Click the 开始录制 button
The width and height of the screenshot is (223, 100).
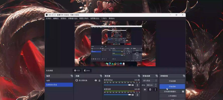(x=172, y=86)
